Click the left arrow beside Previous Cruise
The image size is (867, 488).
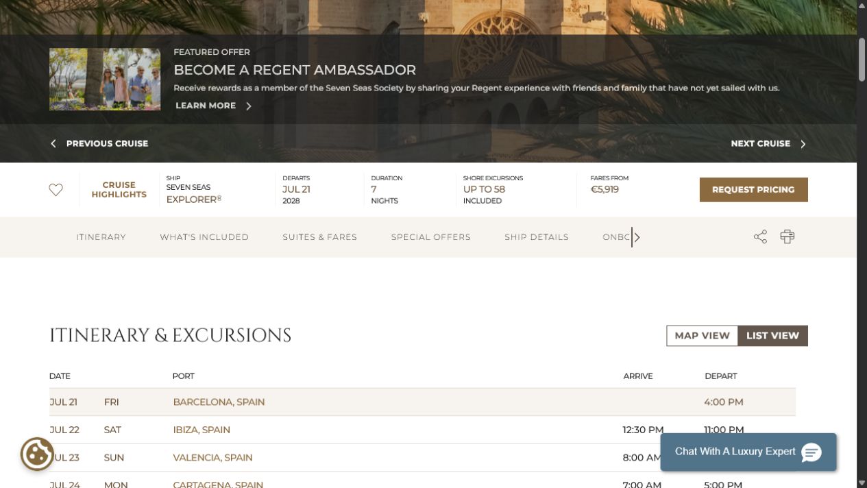tap(53, 143)
